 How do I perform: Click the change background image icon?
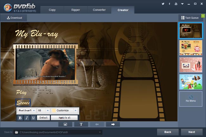[65, 124]
